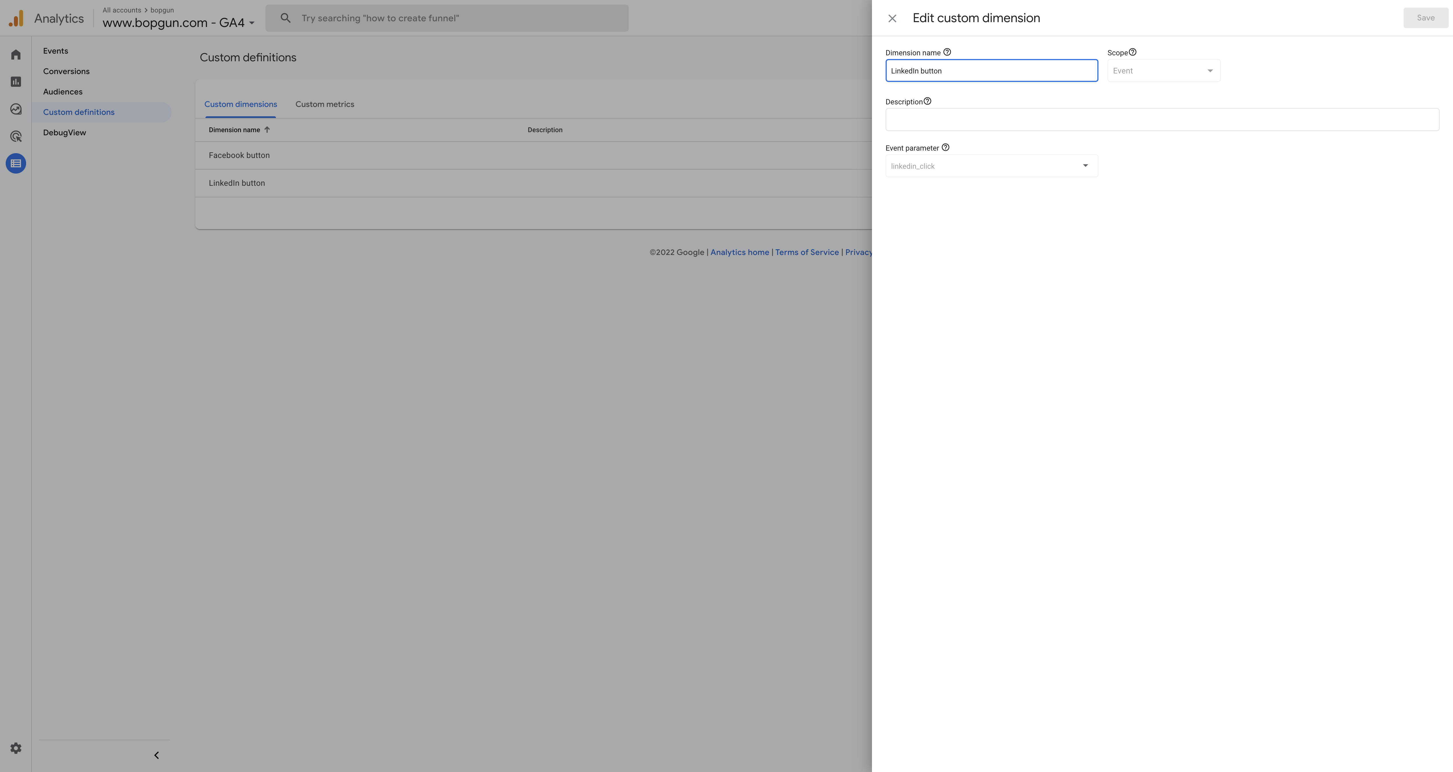Open the Admin gear icon

coord(16,748)
